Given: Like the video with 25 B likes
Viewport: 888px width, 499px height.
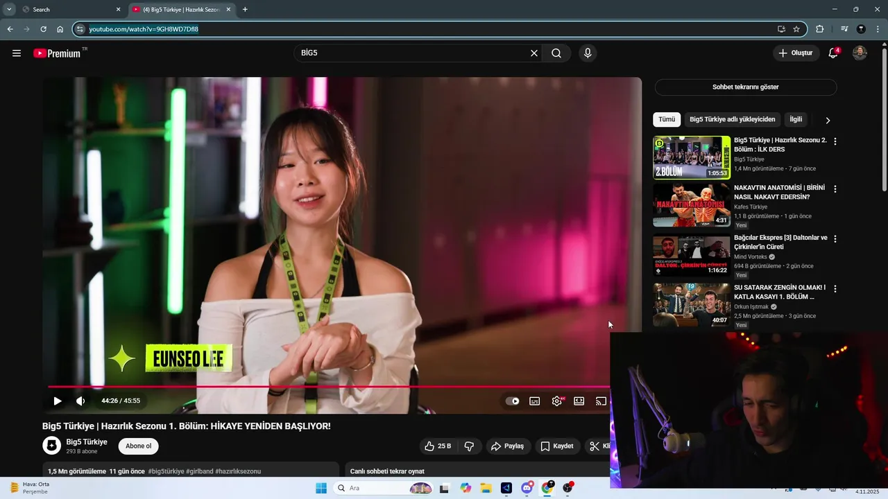Looking at the screenshot, I should 438,446.
